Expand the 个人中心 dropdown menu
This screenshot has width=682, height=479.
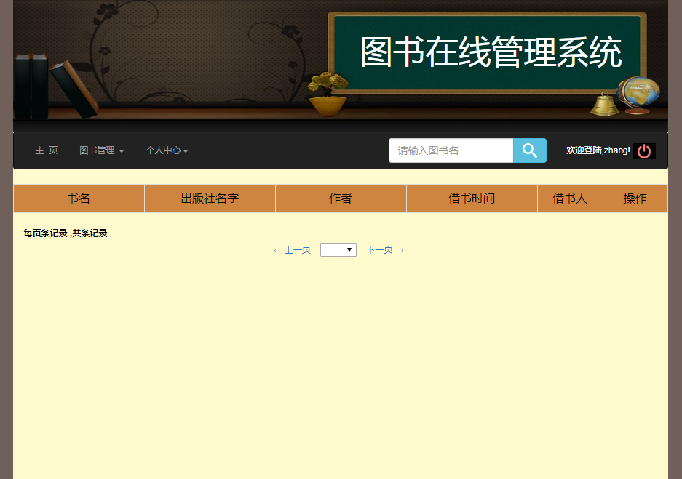[x=167, y=150]
